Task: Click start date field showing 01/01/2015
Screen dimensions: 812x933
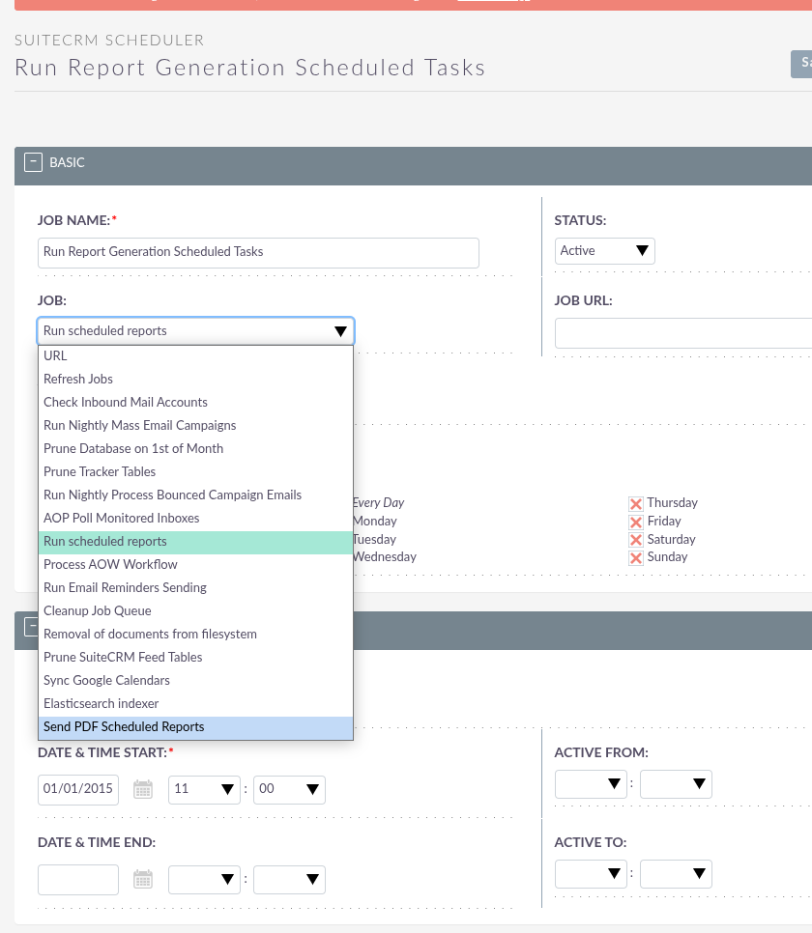Action: [x=78, y=790]
